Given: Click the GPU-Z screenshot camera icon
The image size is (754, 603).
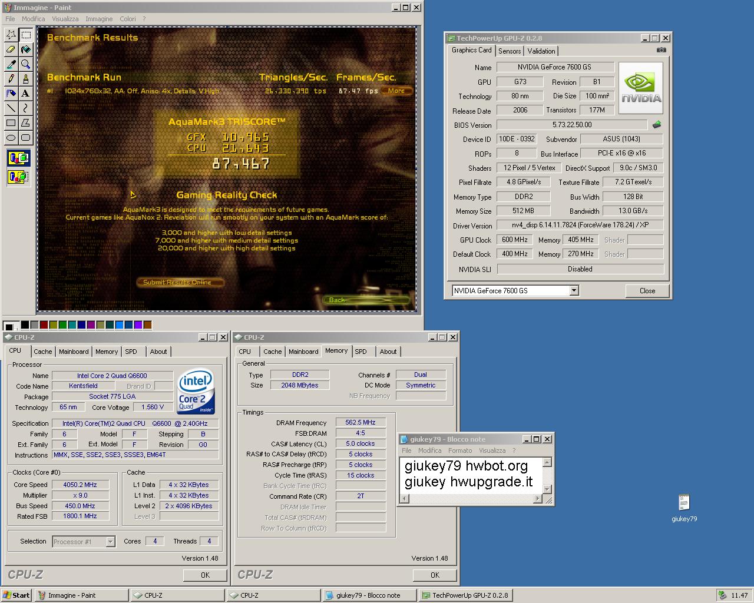Looking at the screenshot, I should click(x=662, y=50).
